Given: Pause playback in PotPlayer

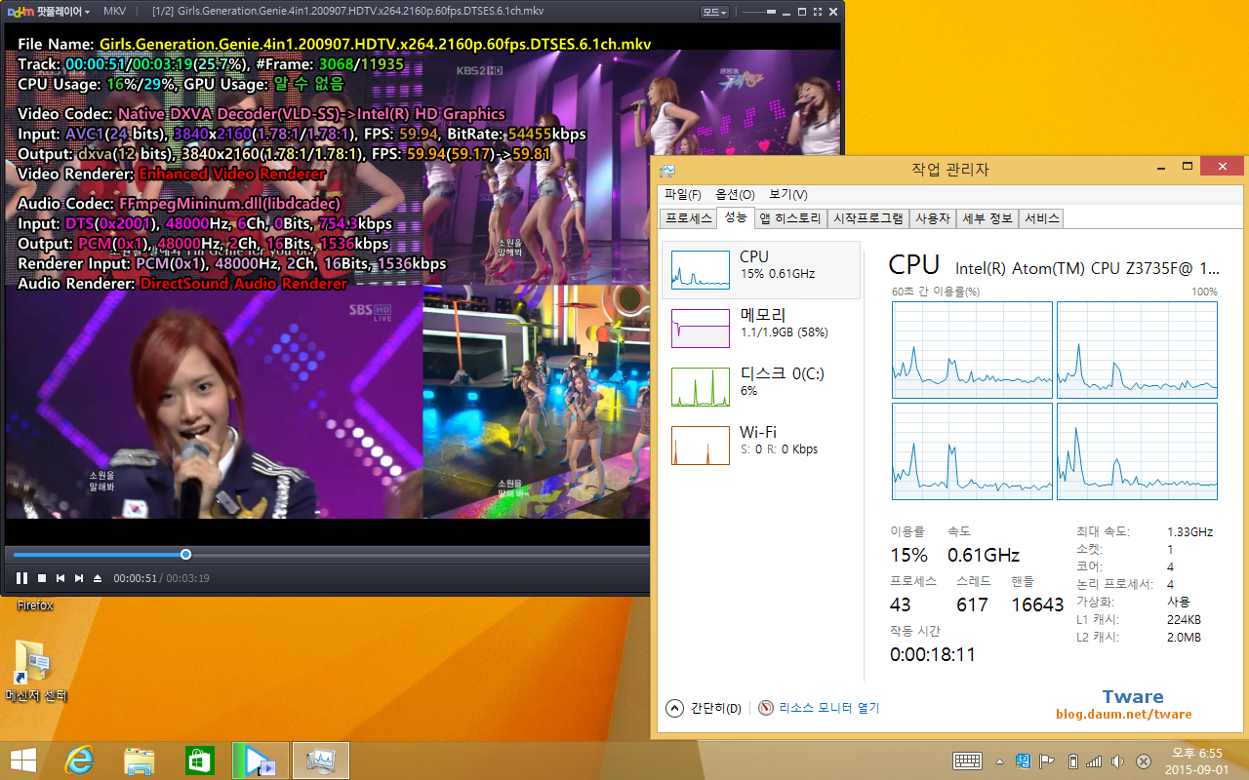Looking at the screenshot, I should coord(21,578).
